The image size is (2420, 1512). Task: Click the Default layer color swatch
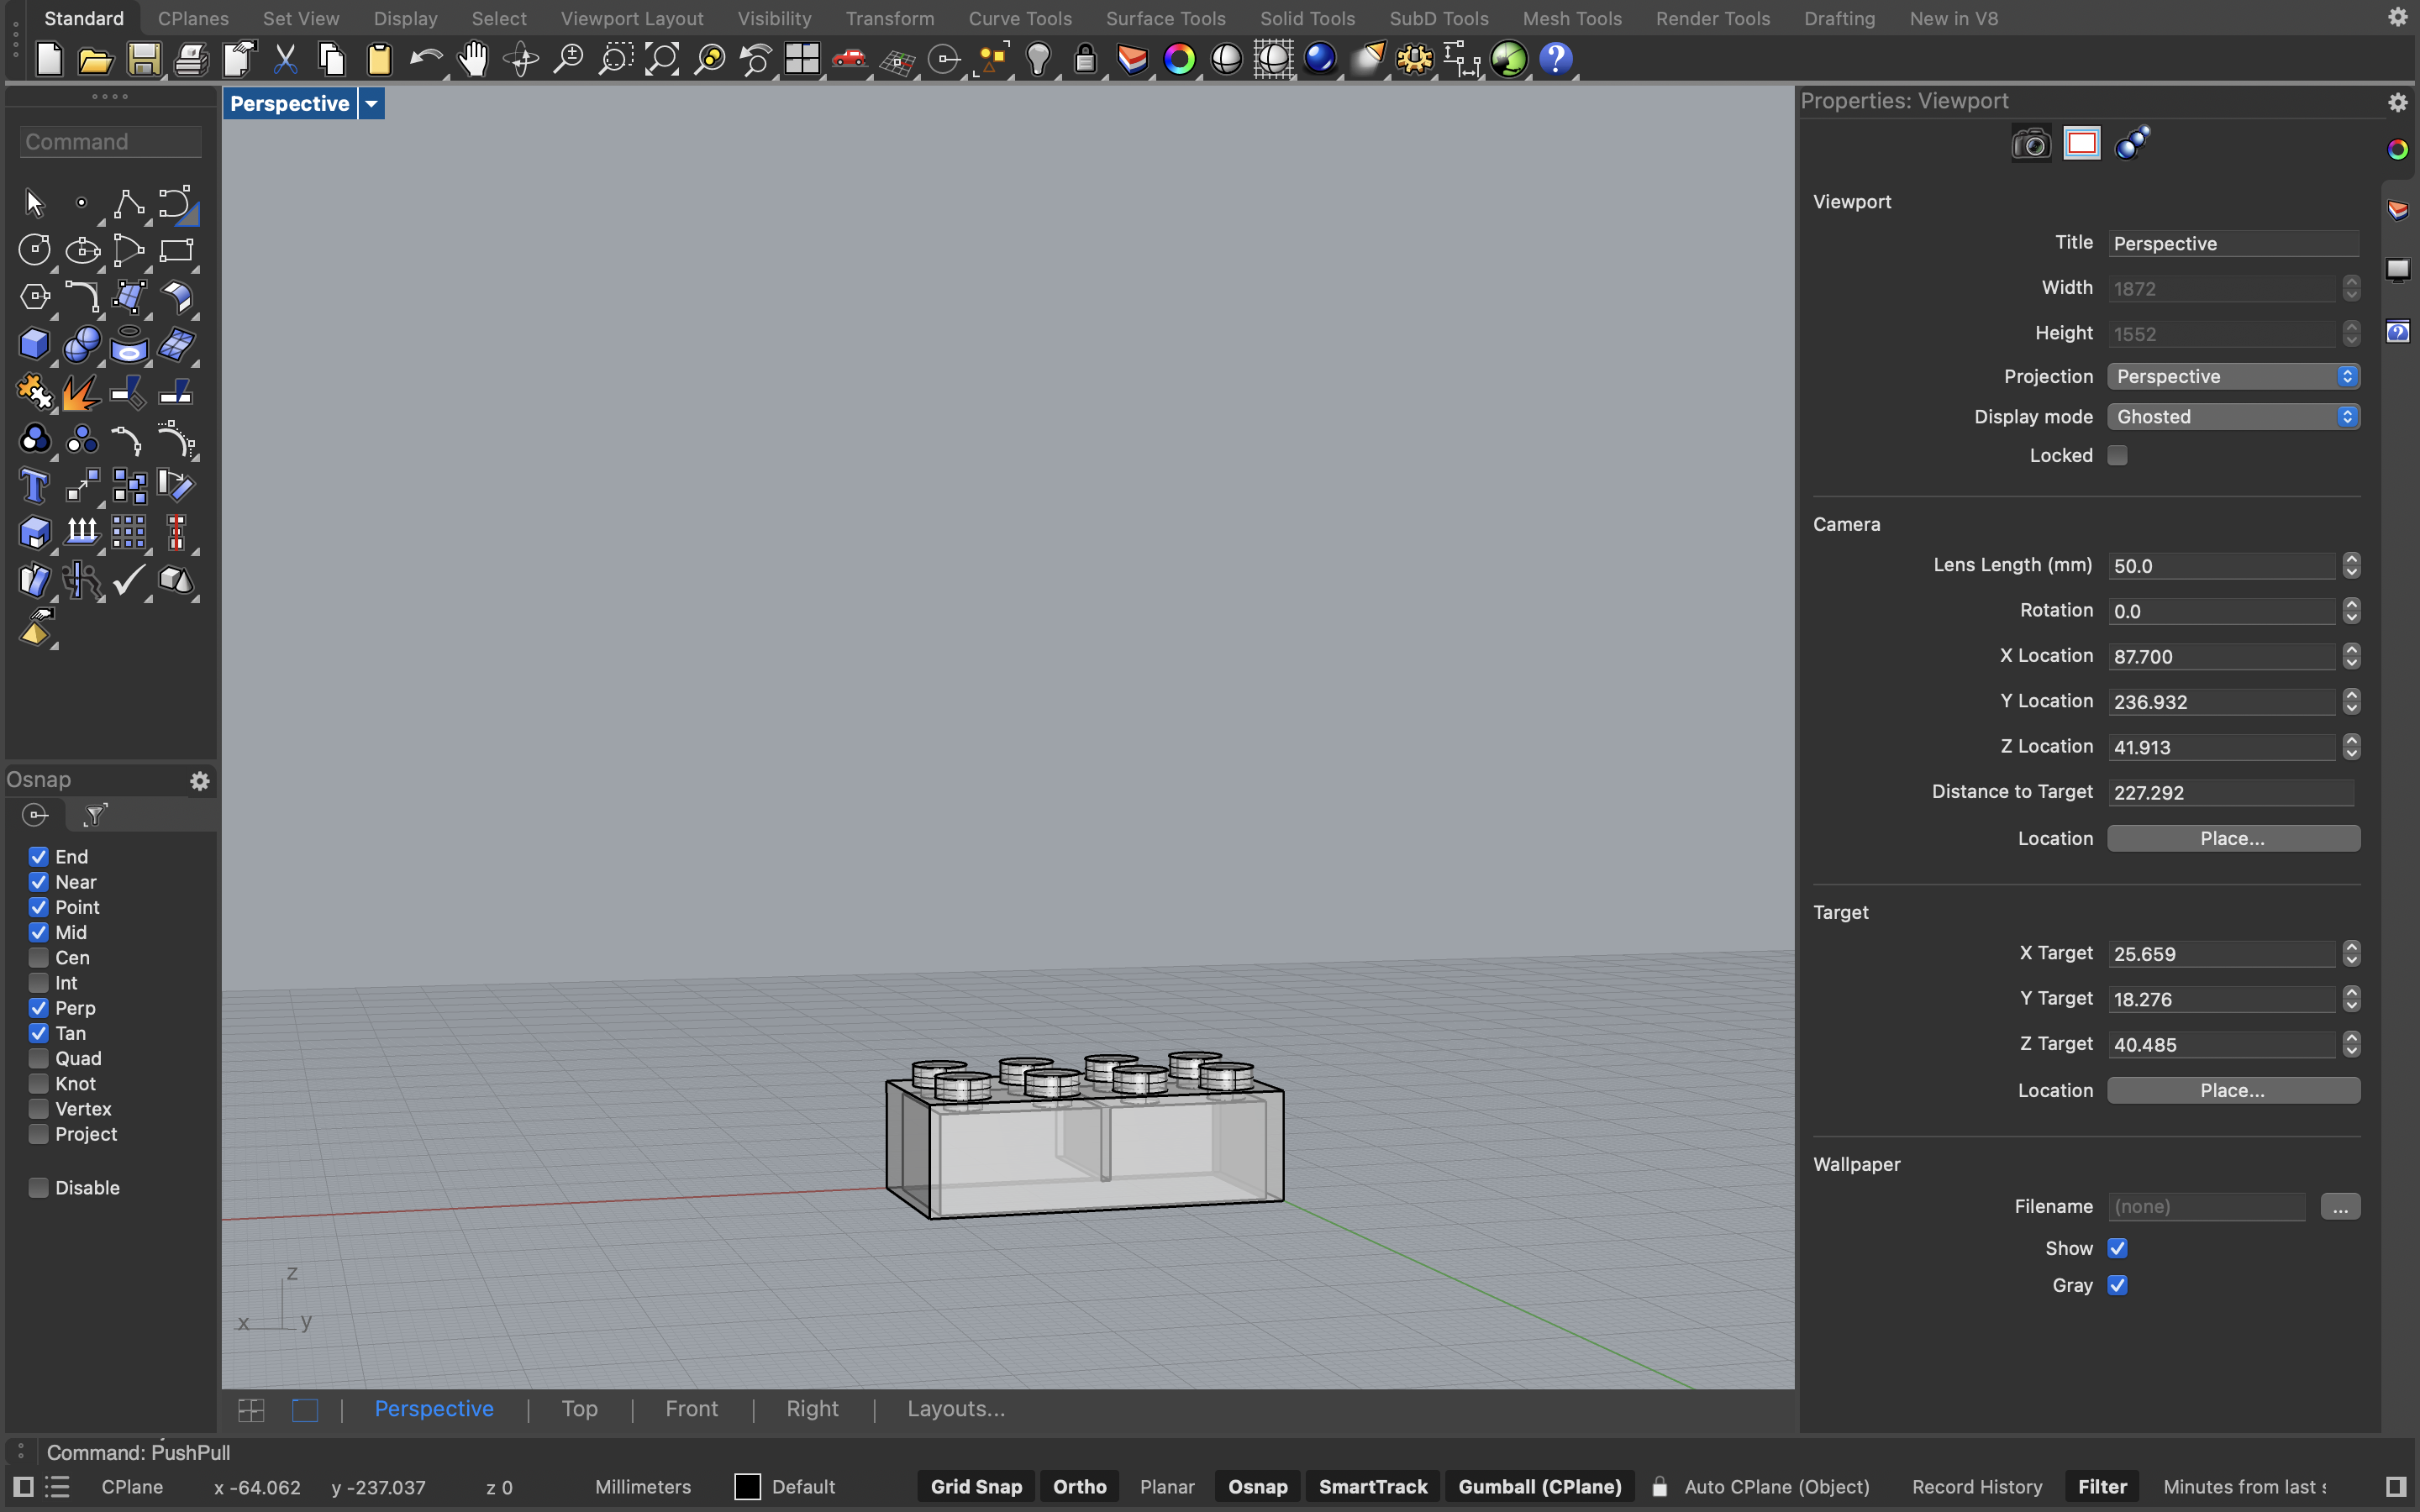(x=747, y=1486)
